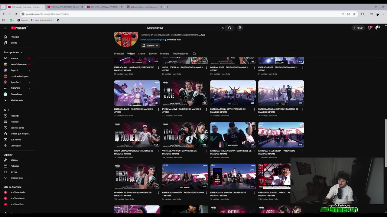Open a new browser tab with the plus icon
The image size is (387, 217).
coord(167,7)
